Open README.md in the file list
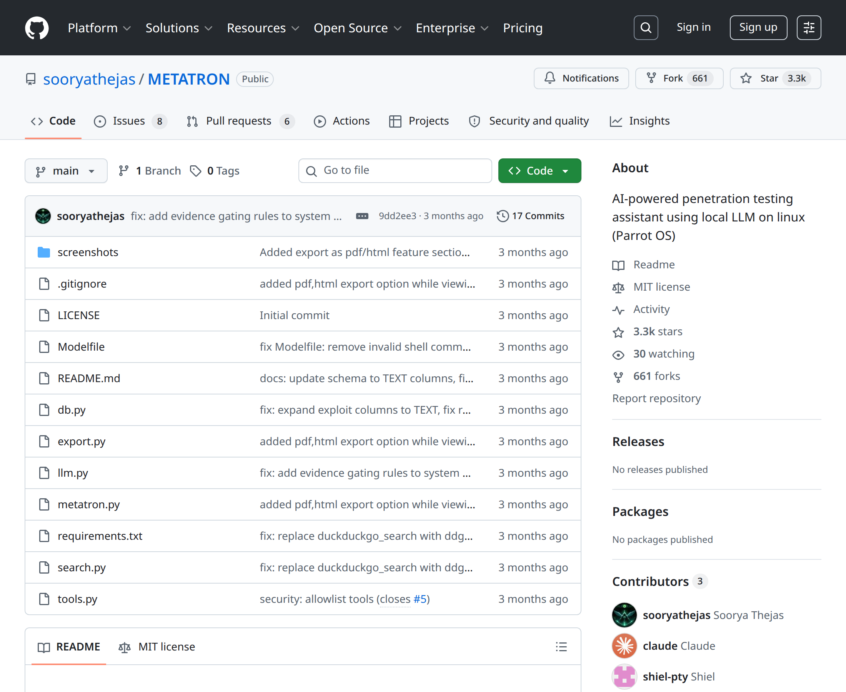This screenshot has height=692, width=846. pos(89,378)
